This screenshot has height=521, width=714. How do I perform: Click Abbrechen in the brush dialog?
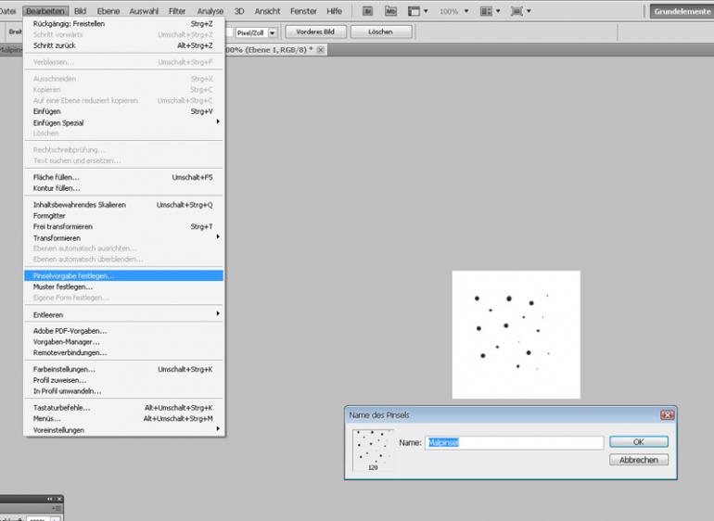click(x=638, y=460)
